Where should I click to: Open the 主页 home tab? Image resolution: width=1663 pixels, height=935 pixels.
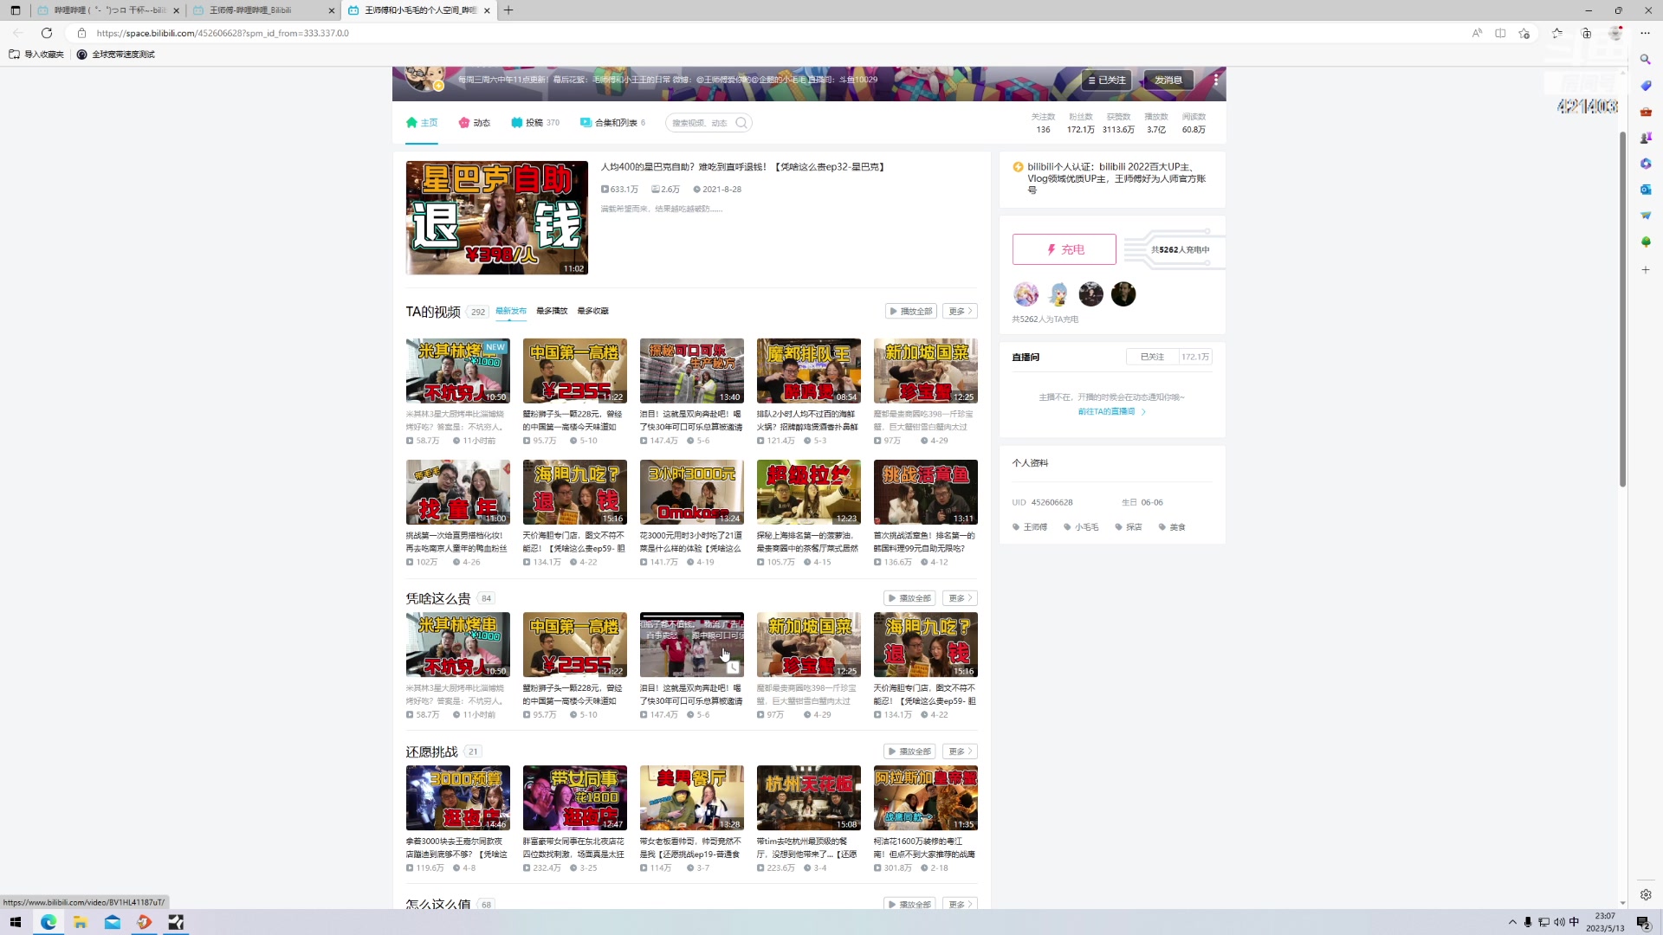point(422,123)
